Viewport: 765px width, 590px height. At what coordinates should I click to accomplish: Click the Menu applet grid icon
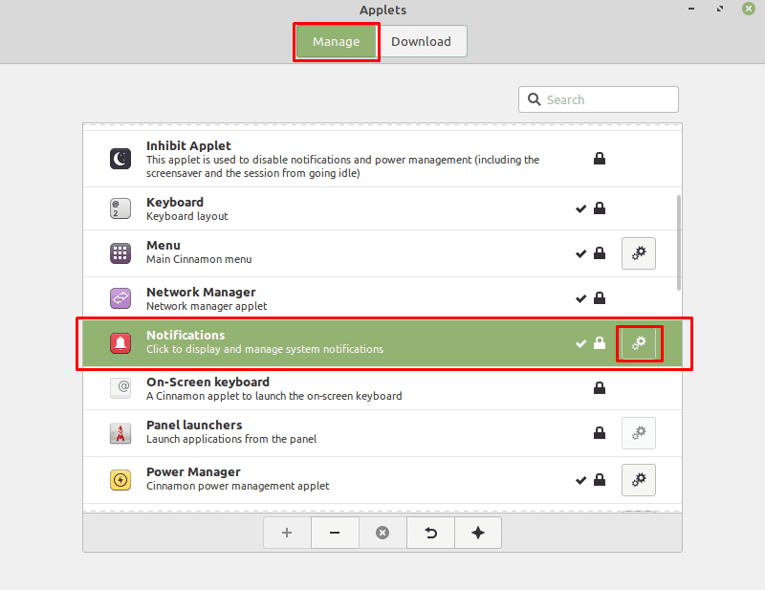tap(120, 253)
